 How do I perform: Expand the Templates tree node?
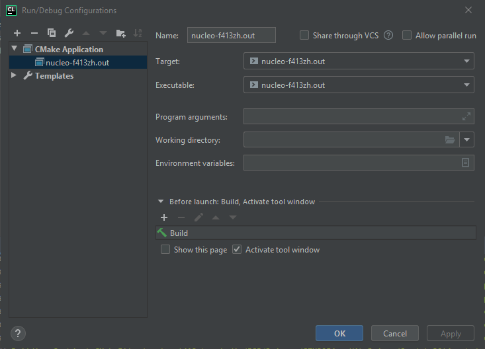14,75
